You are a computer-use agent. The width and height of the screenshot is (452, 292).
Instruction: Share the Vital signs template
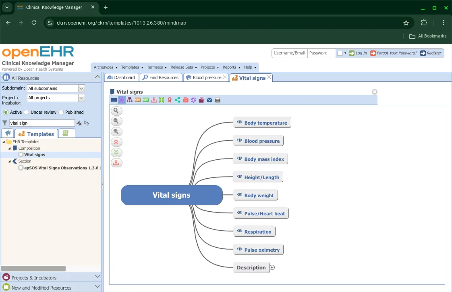click(x=177, y=100)
